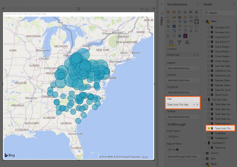Screen dimensions: 237x167
Task: Select the gauge visualization
Action: (x=185, y=26)
